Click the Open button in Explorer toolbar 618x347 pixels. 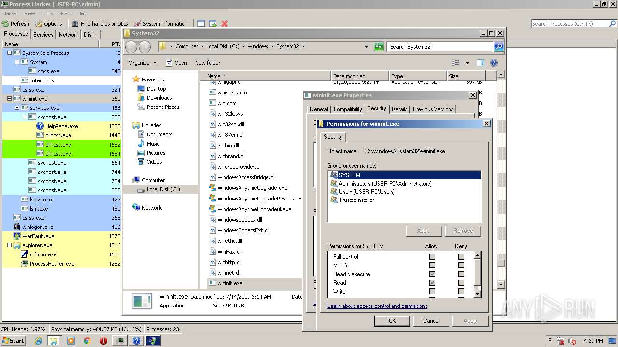pyautogui.click(x=176, y=63)
